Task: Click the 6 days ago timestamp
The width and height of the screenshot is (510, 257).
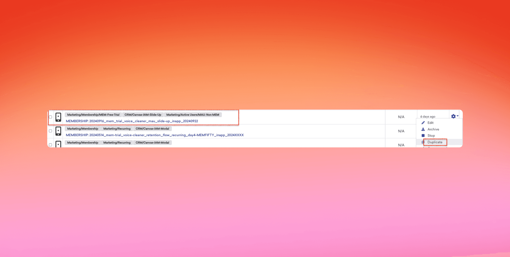Action: pyautogui.click(x=428, y=116)
